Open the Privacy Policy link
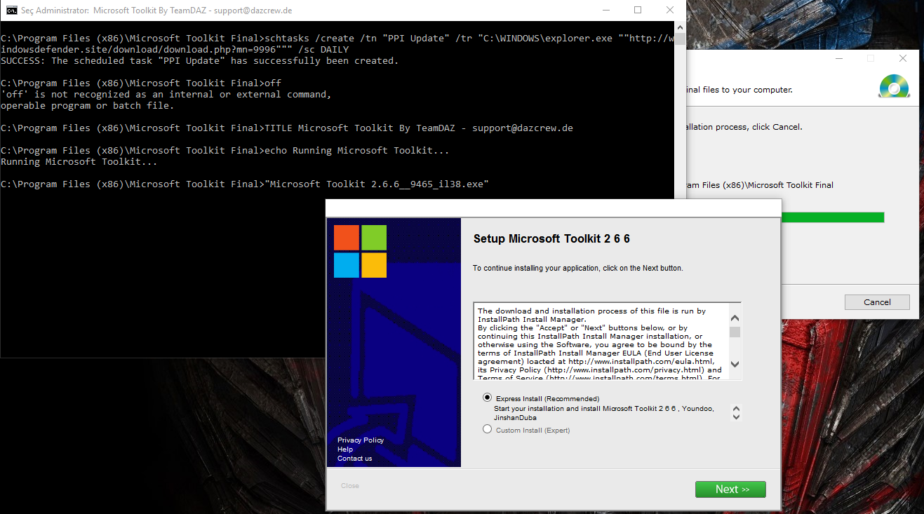The height and width of the screenshot is (514, 924). tap(361, 440)
